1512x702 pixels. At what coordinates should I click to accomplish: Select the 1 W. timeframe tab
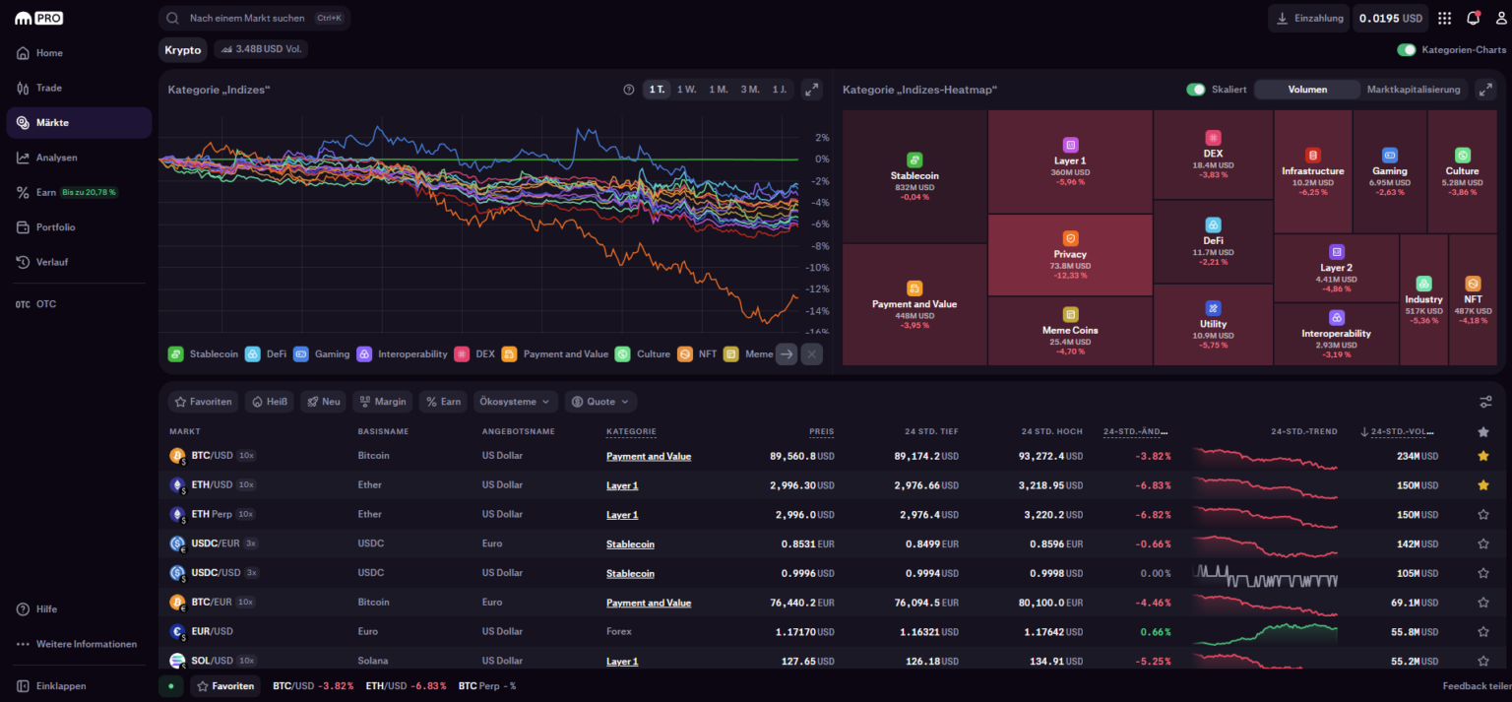[685, 88]
